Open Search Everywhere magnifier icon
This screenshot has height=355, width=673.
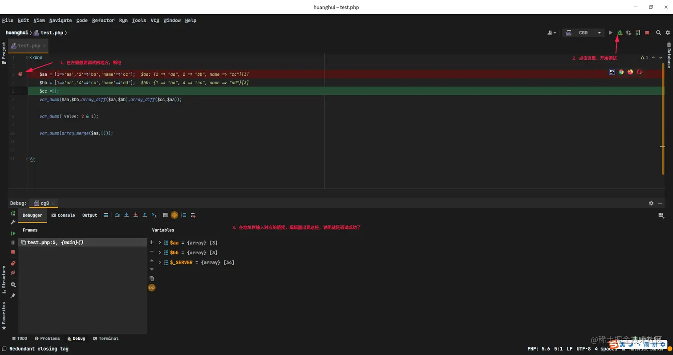point(658,33)
